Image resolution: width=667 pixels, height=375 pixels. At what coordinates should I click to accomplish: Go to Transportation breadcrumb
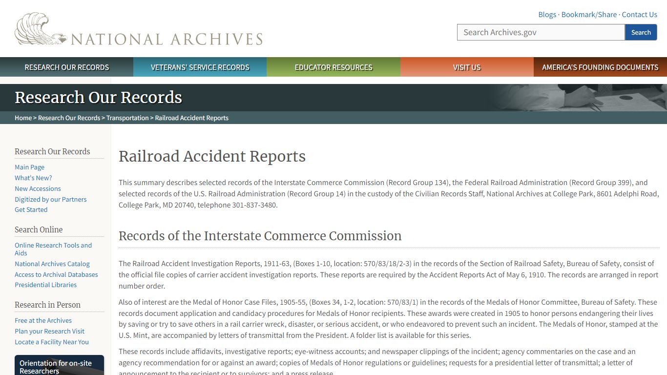pos(127,118)
